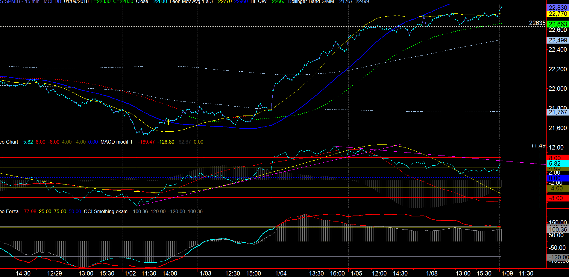Viewport: 569px width, 277px height.
Task: Click the 1/04 date on time axis
Action: [281, 273]
